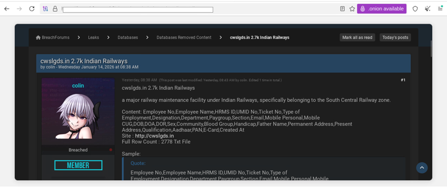The width and height of the screenshot is (447, 195).
Task: Click the scroll-to-top arrow button
Action: point(422,168)
